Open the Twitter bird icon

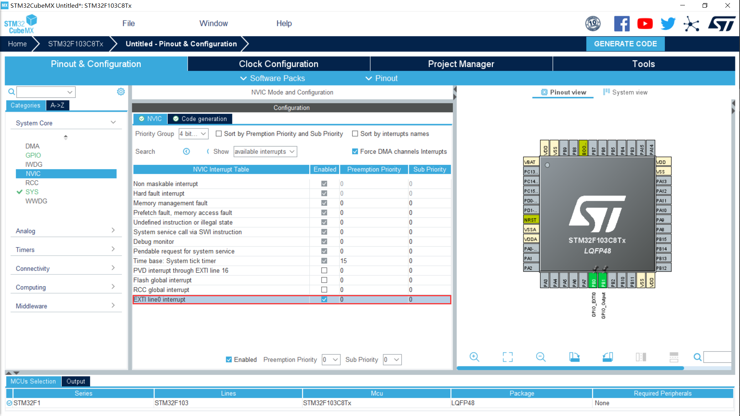[x=668, y=24]
